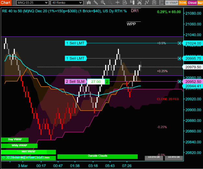The image size is (203, 169).
Task: Toggle the Cloud button
Action: (x=192, y=3)
